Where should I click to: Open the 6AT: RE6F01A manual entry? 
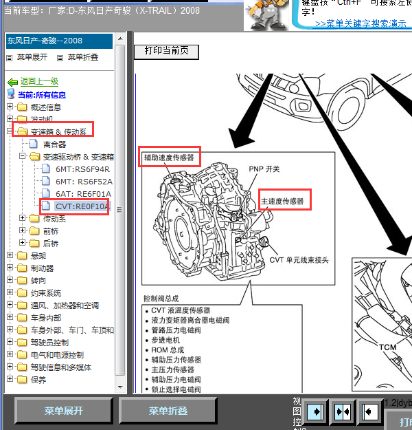pyautogui.click(x=84, y=194)
